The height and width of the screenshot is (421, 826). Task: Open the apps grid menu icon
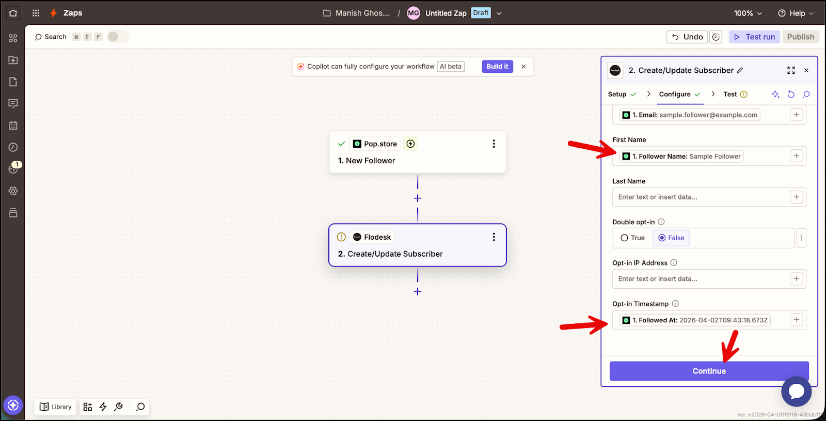click(36, 13)
